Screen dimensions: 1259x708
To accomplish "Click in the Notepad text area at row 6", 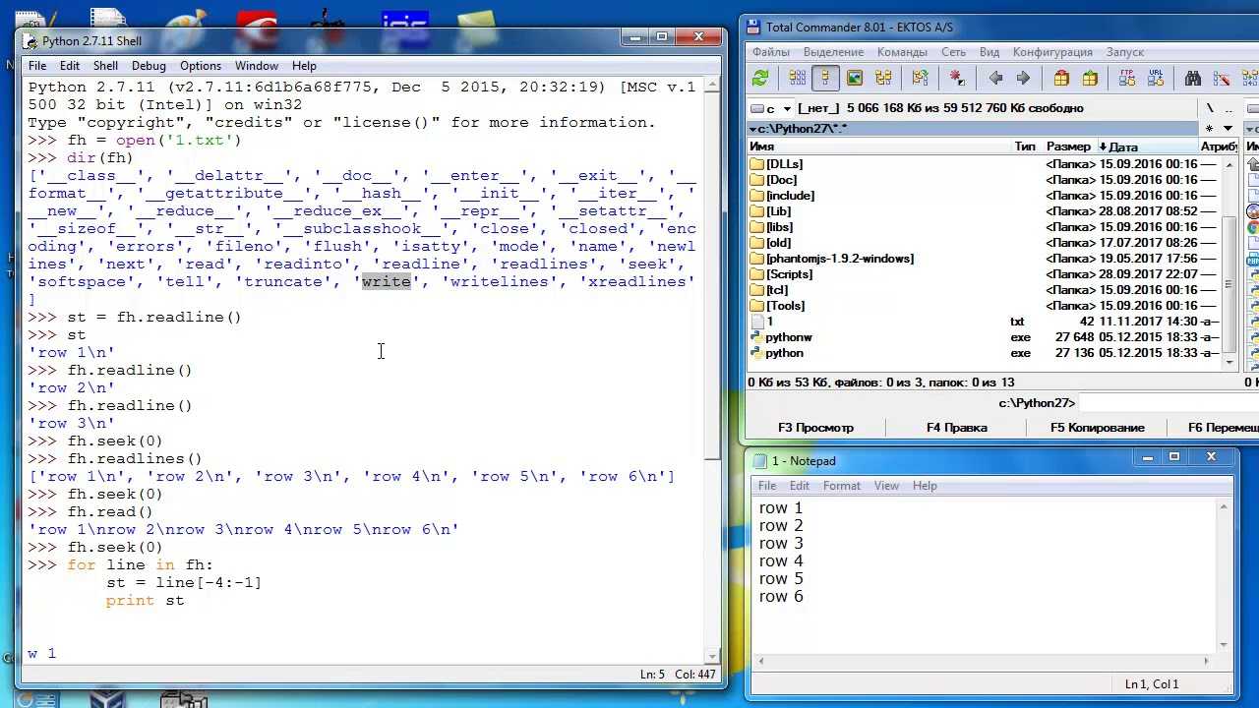I will (781, 597).
